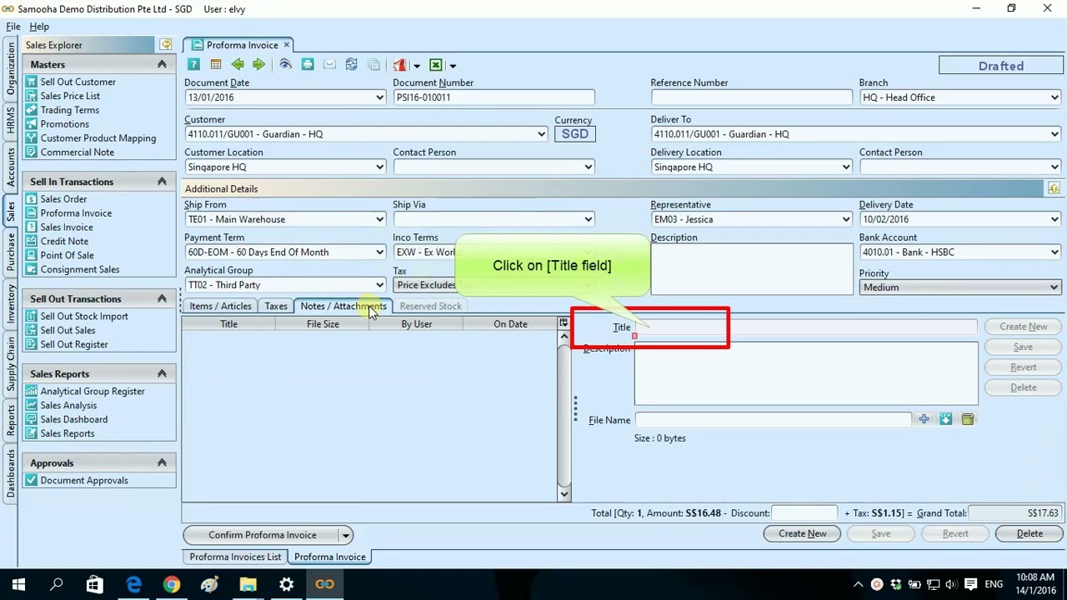The image size is (1067, 600).
Task: Open the Payment Term dropdown
Action: (380, 252)
